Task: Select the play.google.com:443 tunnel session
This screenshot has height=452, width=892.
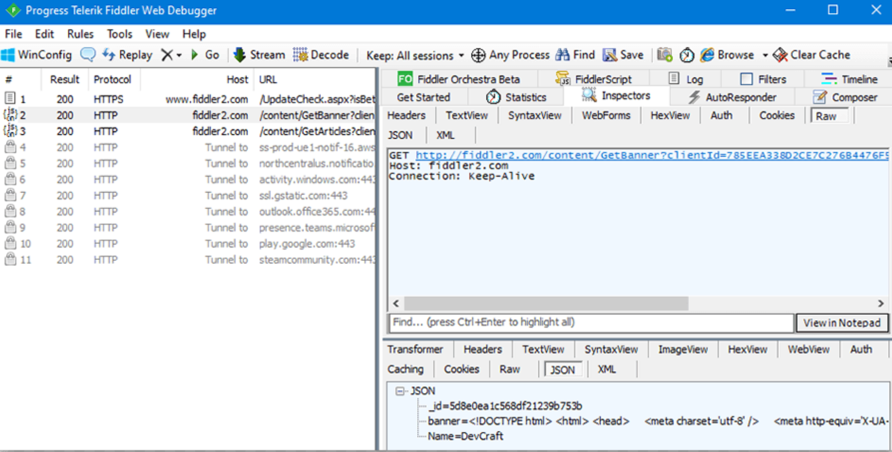Action: click(x=189, y=244)
